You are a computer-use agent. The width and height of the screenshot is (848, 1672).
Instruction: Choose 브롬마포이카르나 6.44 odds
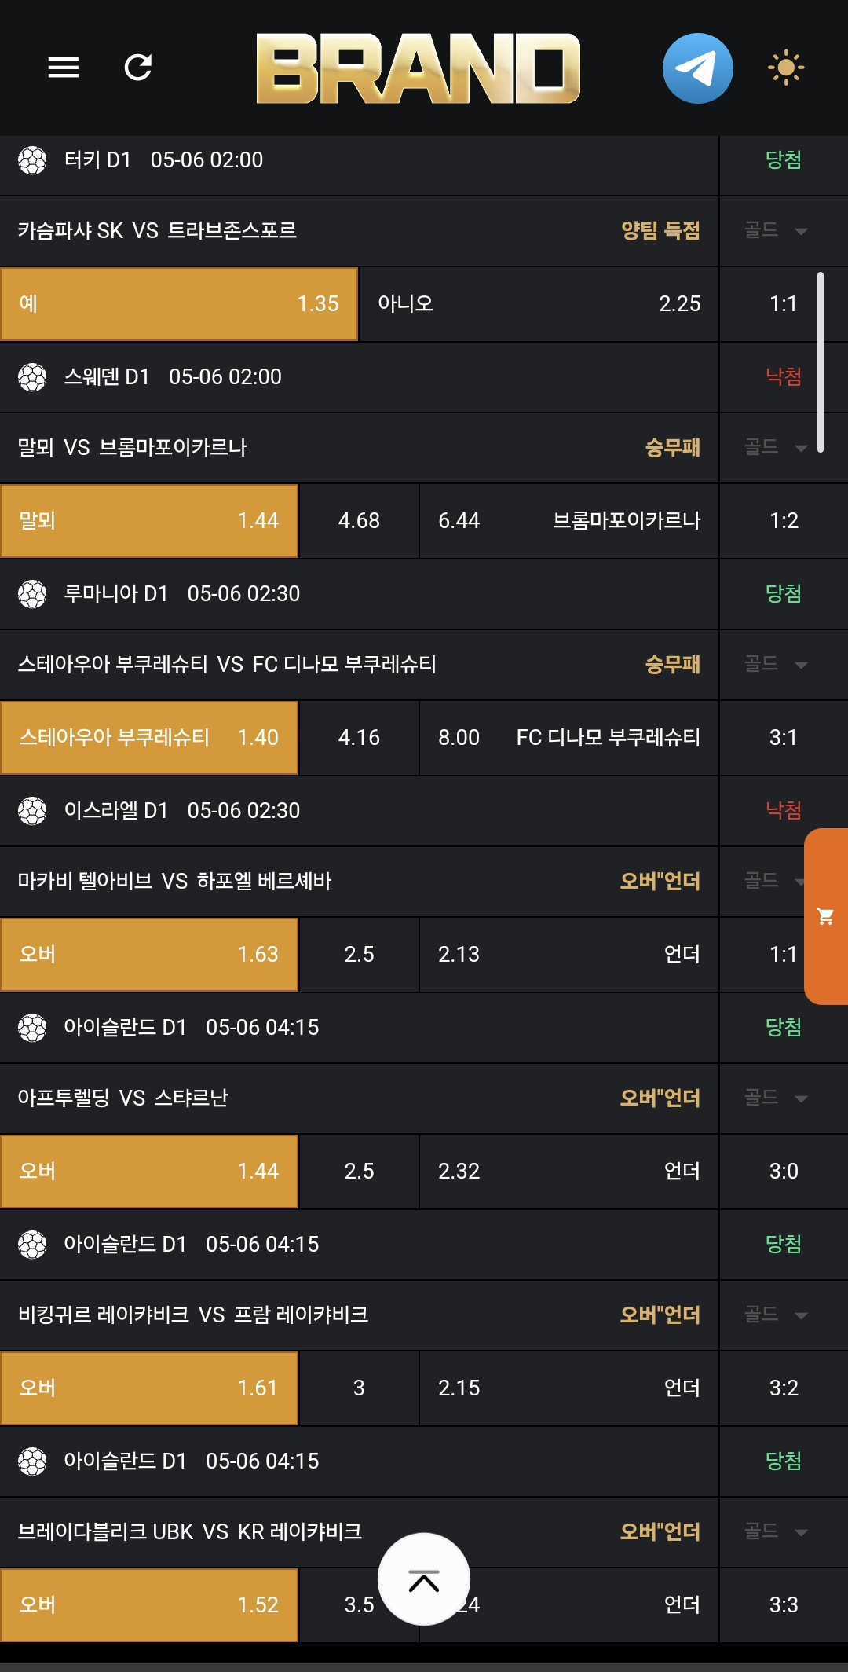pyautogui.click(x=568, y=521)
